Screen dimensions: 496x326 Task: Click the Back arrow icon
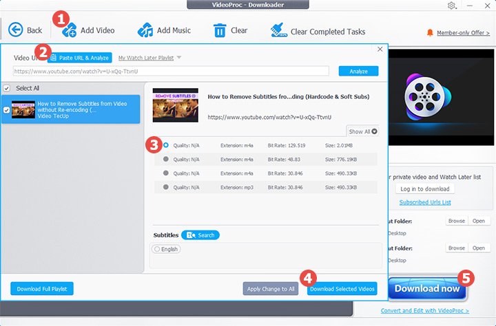pyautogui.click(x=16, y=30)
